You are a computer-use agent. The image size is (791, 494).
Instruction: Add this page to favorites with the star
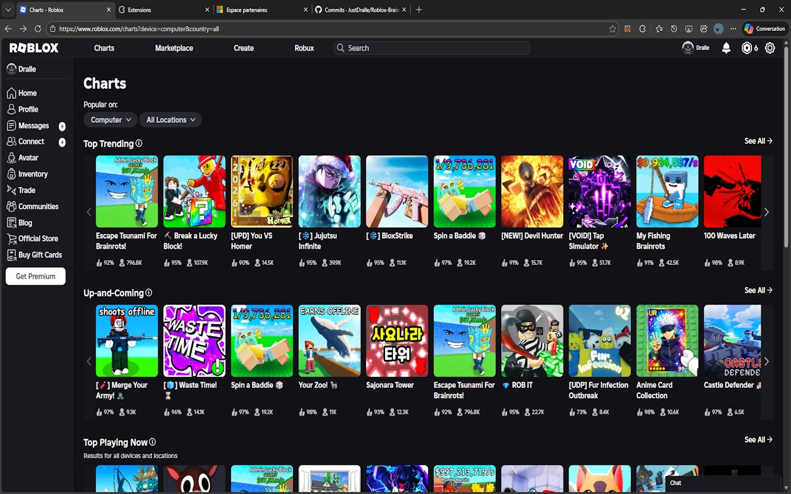[x=612, y=28]
